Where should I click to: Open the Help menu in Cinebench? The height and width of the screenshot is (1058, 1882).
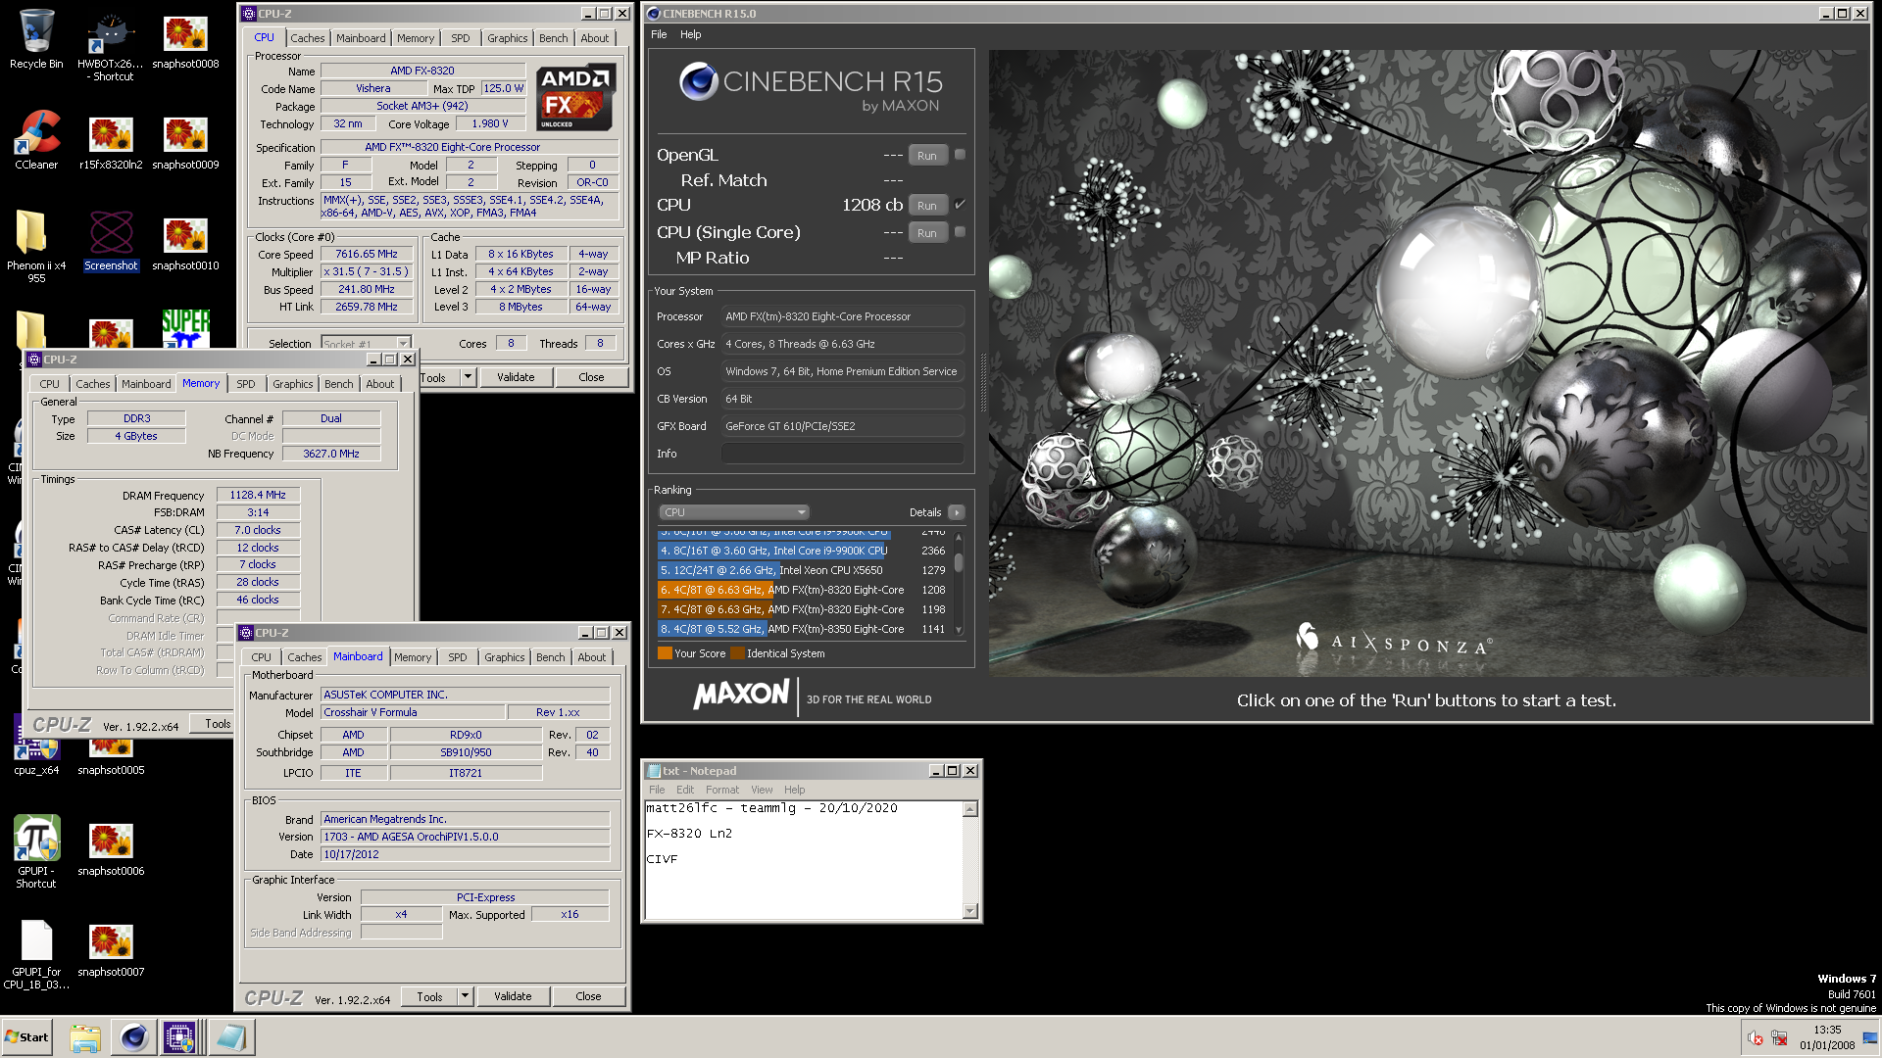(691, 34)
